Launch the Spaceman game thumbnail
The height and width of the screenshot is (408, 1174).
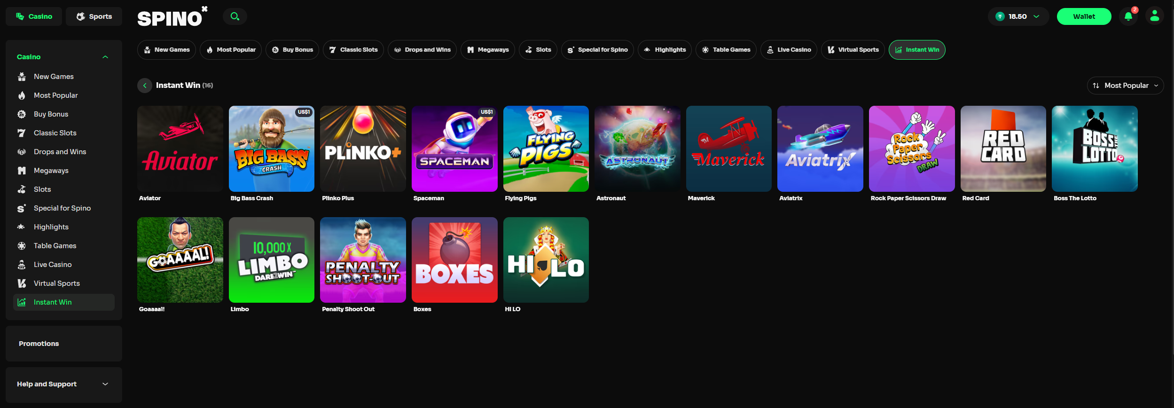[x=454, y=149]
